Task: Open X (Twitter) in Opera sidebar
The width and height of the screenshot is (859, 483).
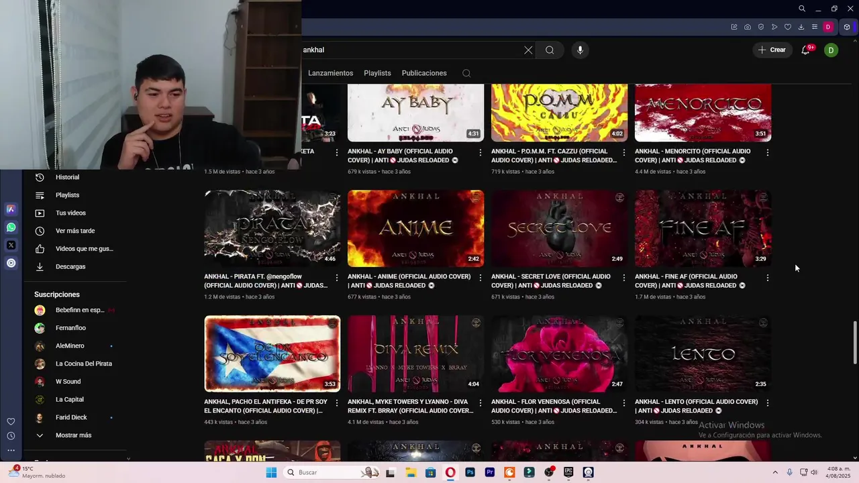Action: tap(11, 246)
